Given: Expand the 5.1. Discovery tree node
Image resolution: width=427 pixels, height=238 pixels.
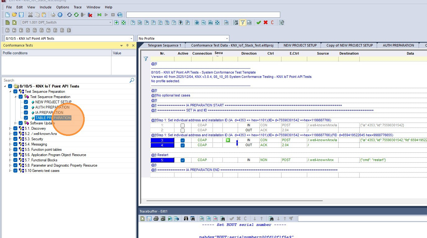Looking at the screenshot, I should [x=10, y=128].
